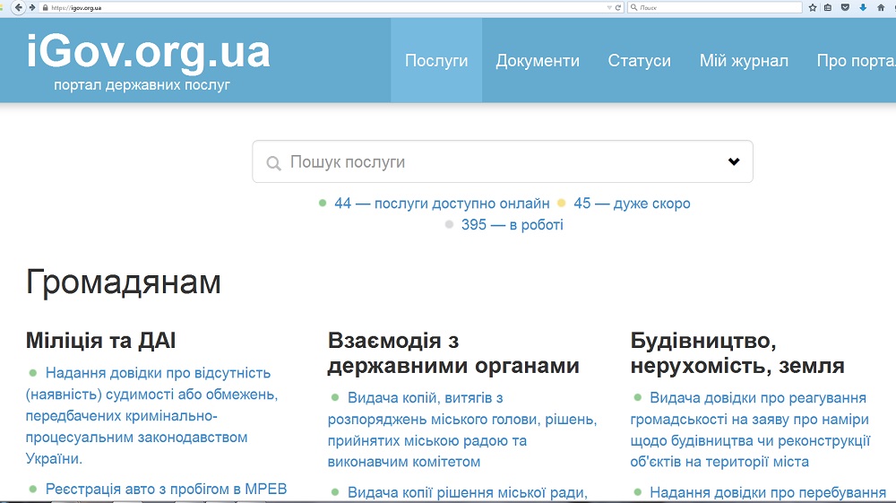Open 'Реєстрація авто з пробігом в МРЕВ' link
Viewport: 896px width, 503px height.
166,489
